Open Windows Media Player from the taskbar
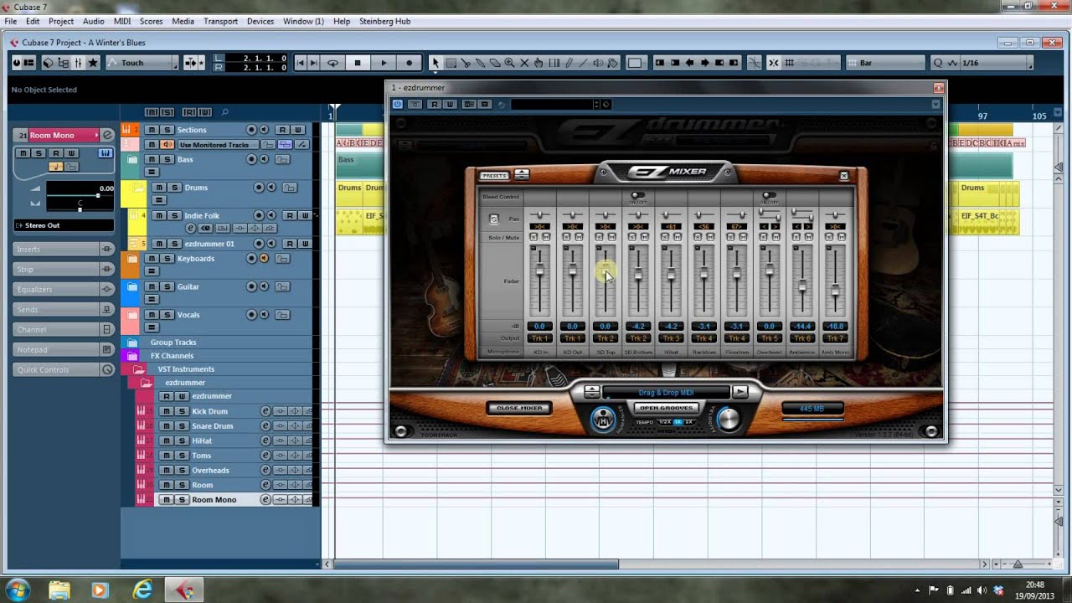 100,590
